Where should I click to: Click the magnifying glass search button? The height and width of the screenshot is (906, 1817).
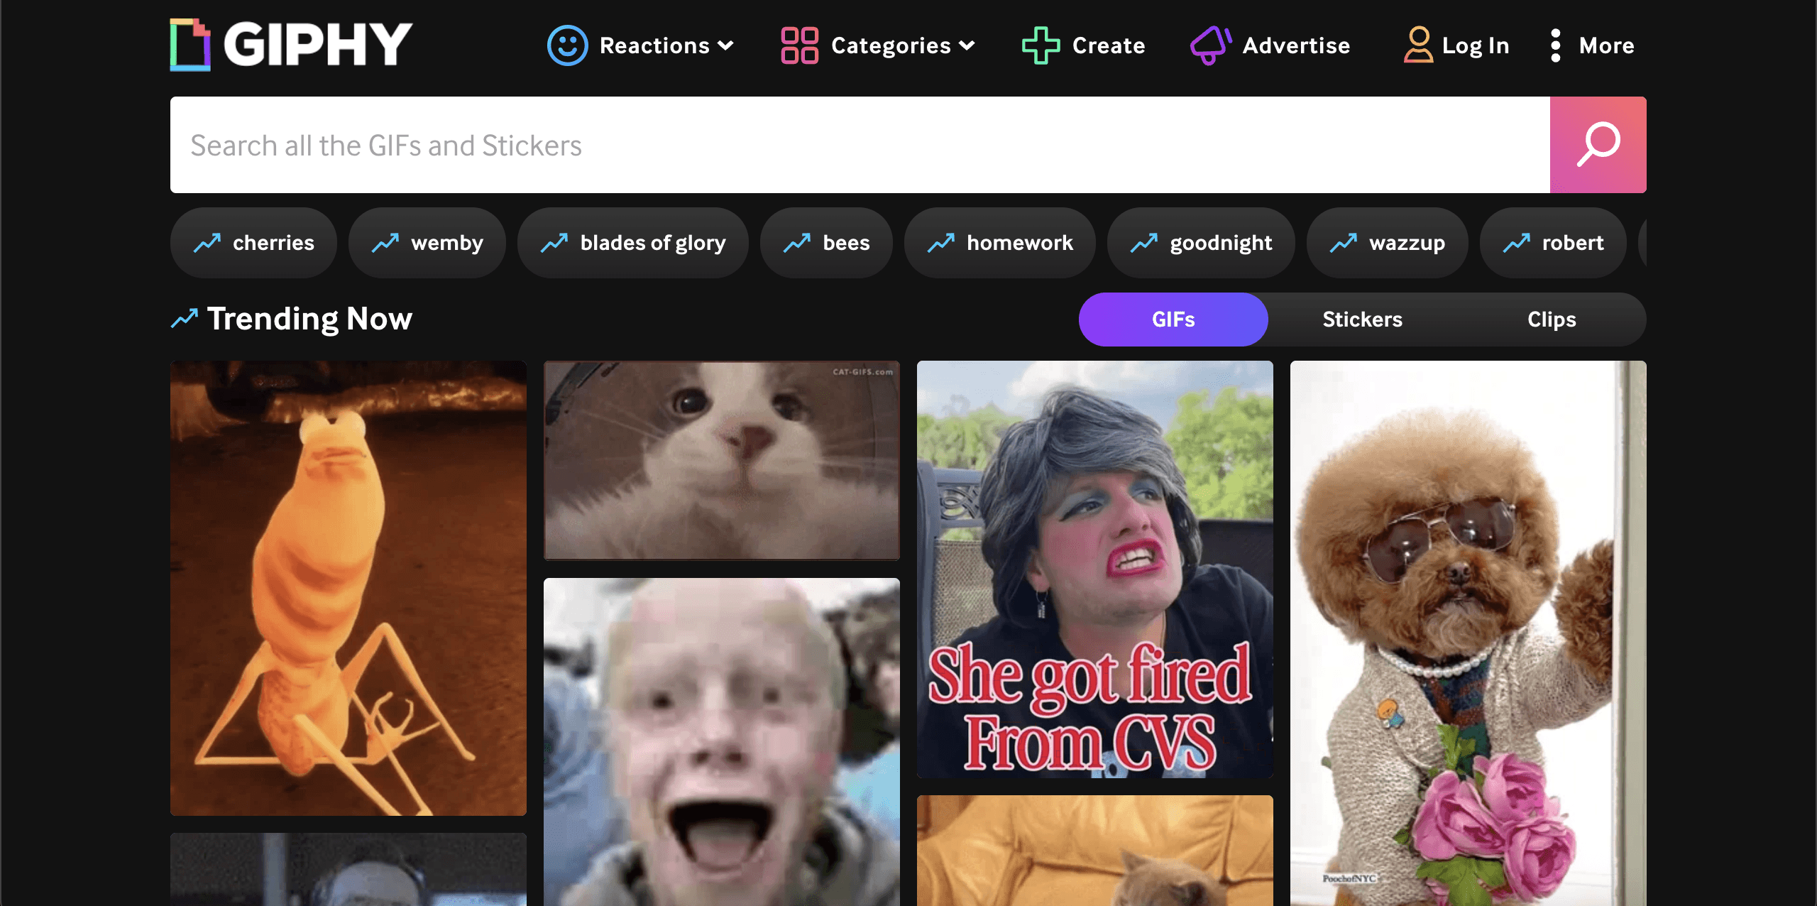point(1598,145)
